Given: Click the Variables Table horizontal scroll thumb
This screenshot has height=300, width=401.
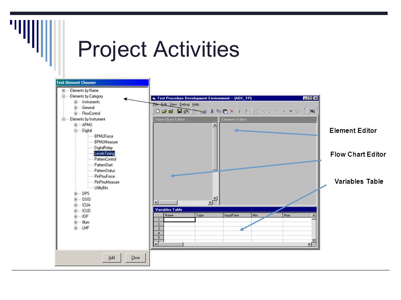Looking at the screenshot, I should pos(171,244).
